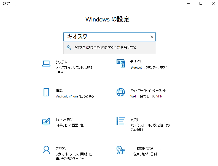
Task: Click the Windows の設定 heading
Action: tap(107, 19)
